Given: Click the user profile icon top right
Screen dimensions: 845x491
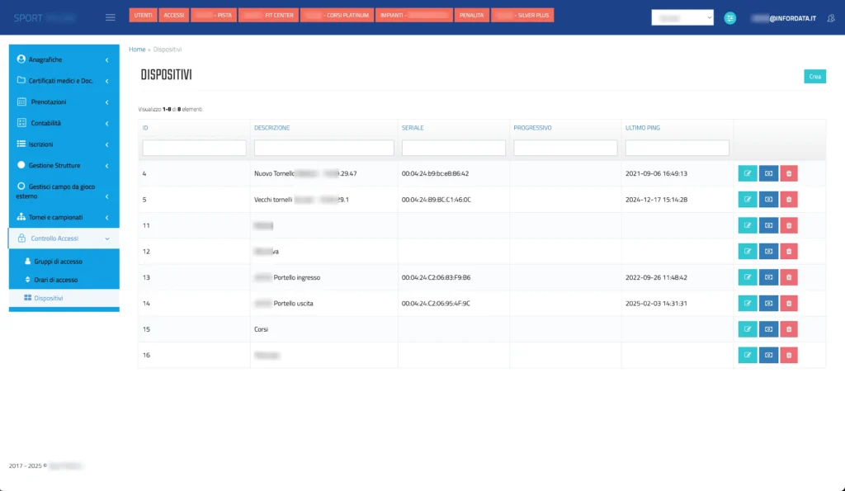Looking at the screenshot, I should coord(829,18).
